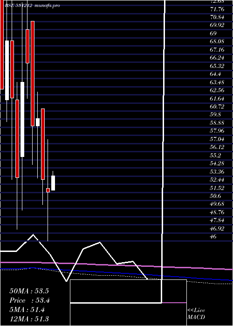Click the 53.36 price axis label
233x326 pixels.
tap(217, 171)
